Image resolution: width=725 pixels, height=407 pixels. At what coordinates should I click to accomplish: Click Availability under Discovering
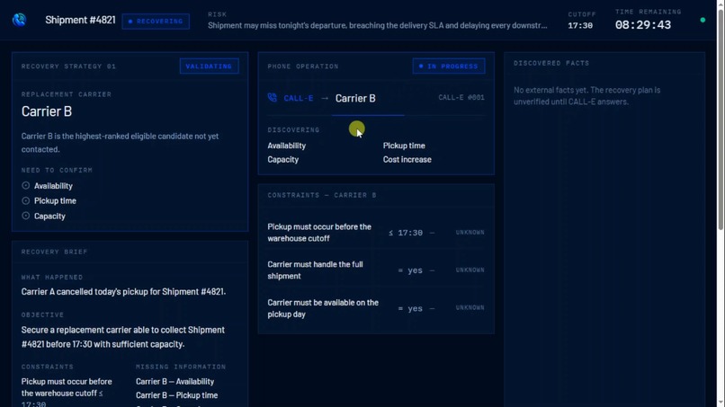pos(287,146)
